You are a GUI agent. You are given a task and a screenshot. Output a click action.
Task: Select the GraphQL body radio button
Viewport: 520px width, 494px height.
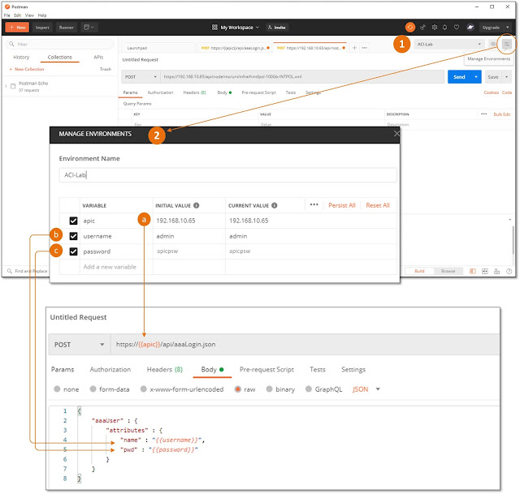point(309,389)
